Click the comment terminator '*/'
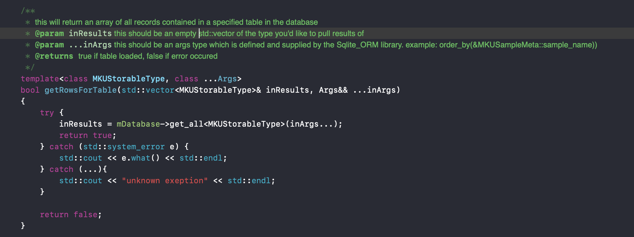The width and height of the screenshot is (634, 237). pyautogui.click(x=30, y=67)
